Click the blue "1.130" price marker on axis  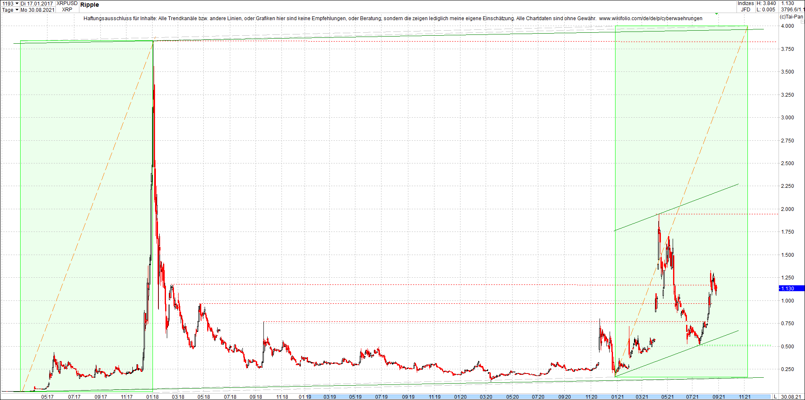788,288
